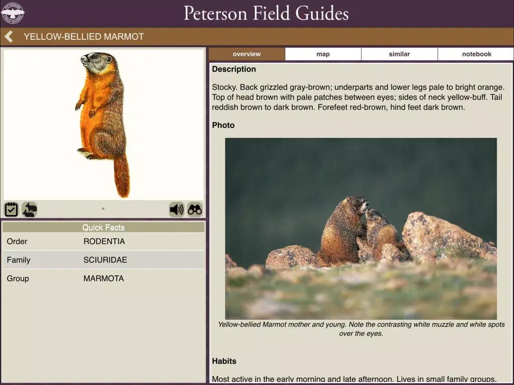
Task: Open the animal silhouettes comparison icon
Action: pos(29,209)
